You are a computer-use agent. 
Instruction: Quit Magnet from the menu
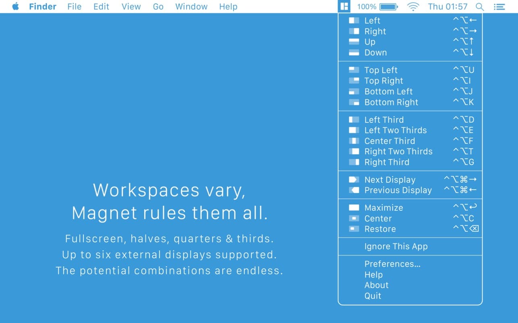373,296
